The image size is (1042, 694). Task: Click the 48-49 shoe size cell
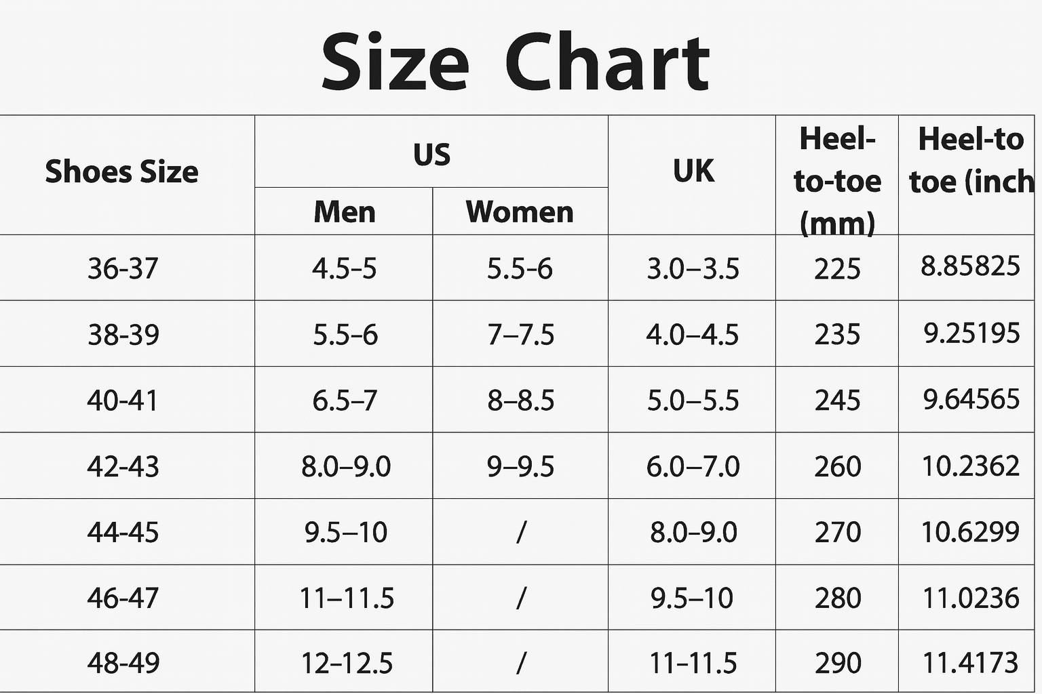point(123,663)
